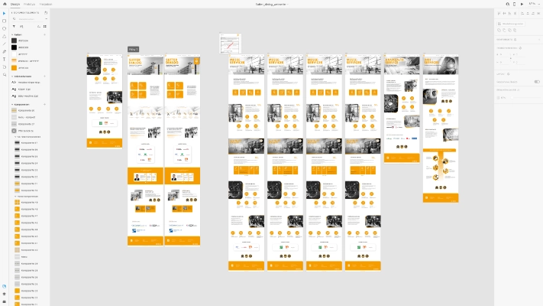Switch to the Design tab
This screenshot has height=306, width=543.
click(15, 4)
